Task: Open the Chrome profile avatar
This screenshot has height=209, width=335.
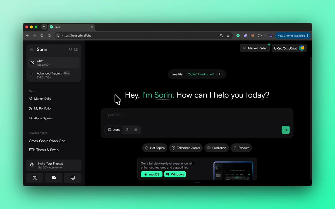Action: pyautogui.click(x=271, y=35)
